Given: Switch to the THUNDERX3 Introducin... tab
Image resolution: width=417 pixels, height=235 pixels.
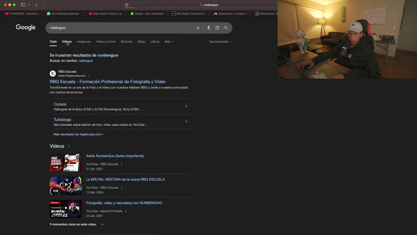Looking at the screenshot, I should pos(22,14).
